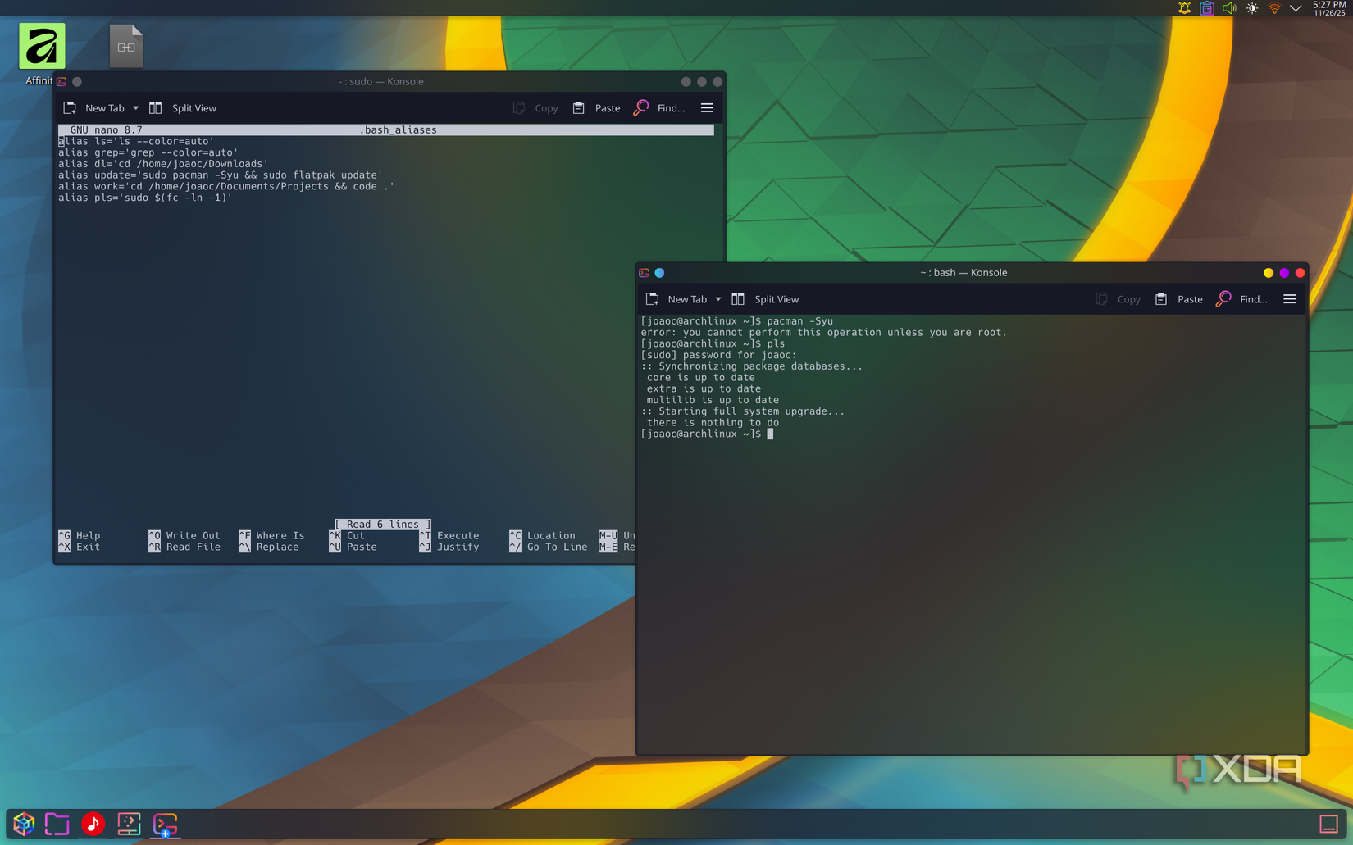The height and width of the screenshot is (845, 1353).
Task: Open the clipboard manager tray icon
Action: coord(1206,8)
